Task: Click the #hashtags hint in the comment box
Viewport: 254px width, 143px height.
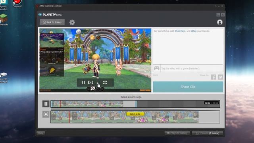Action: coord(180,31)
